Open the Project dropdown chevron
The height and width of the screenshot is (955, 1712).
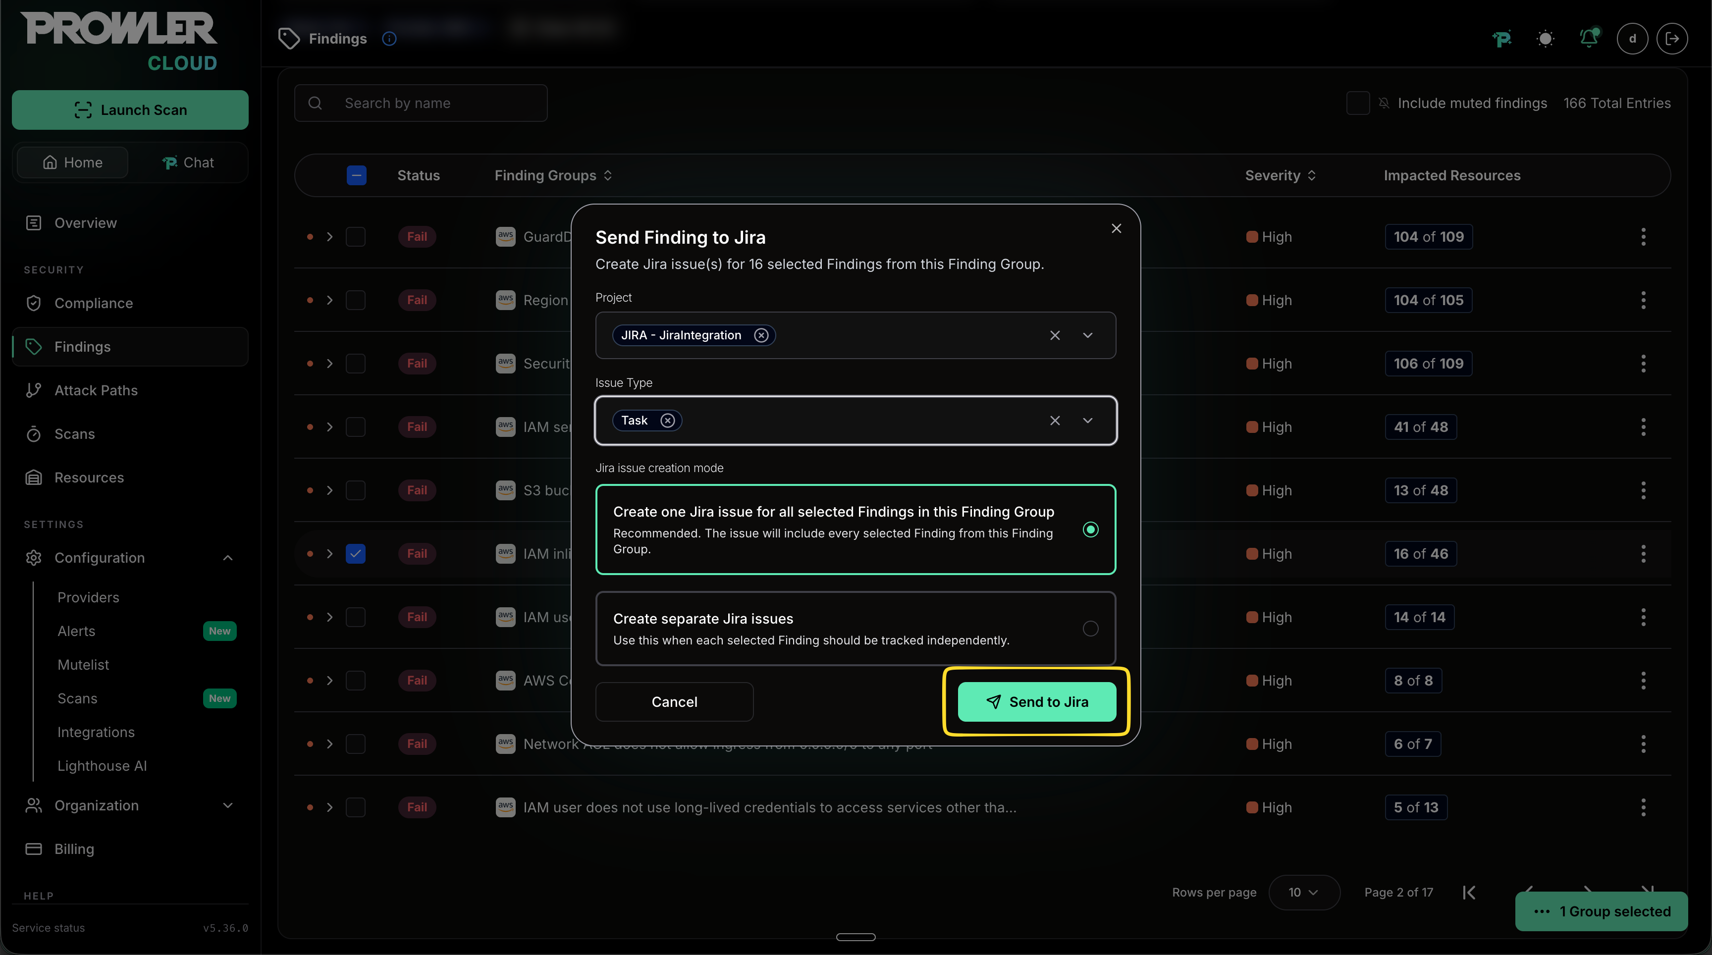click(x=1087, y=336)
